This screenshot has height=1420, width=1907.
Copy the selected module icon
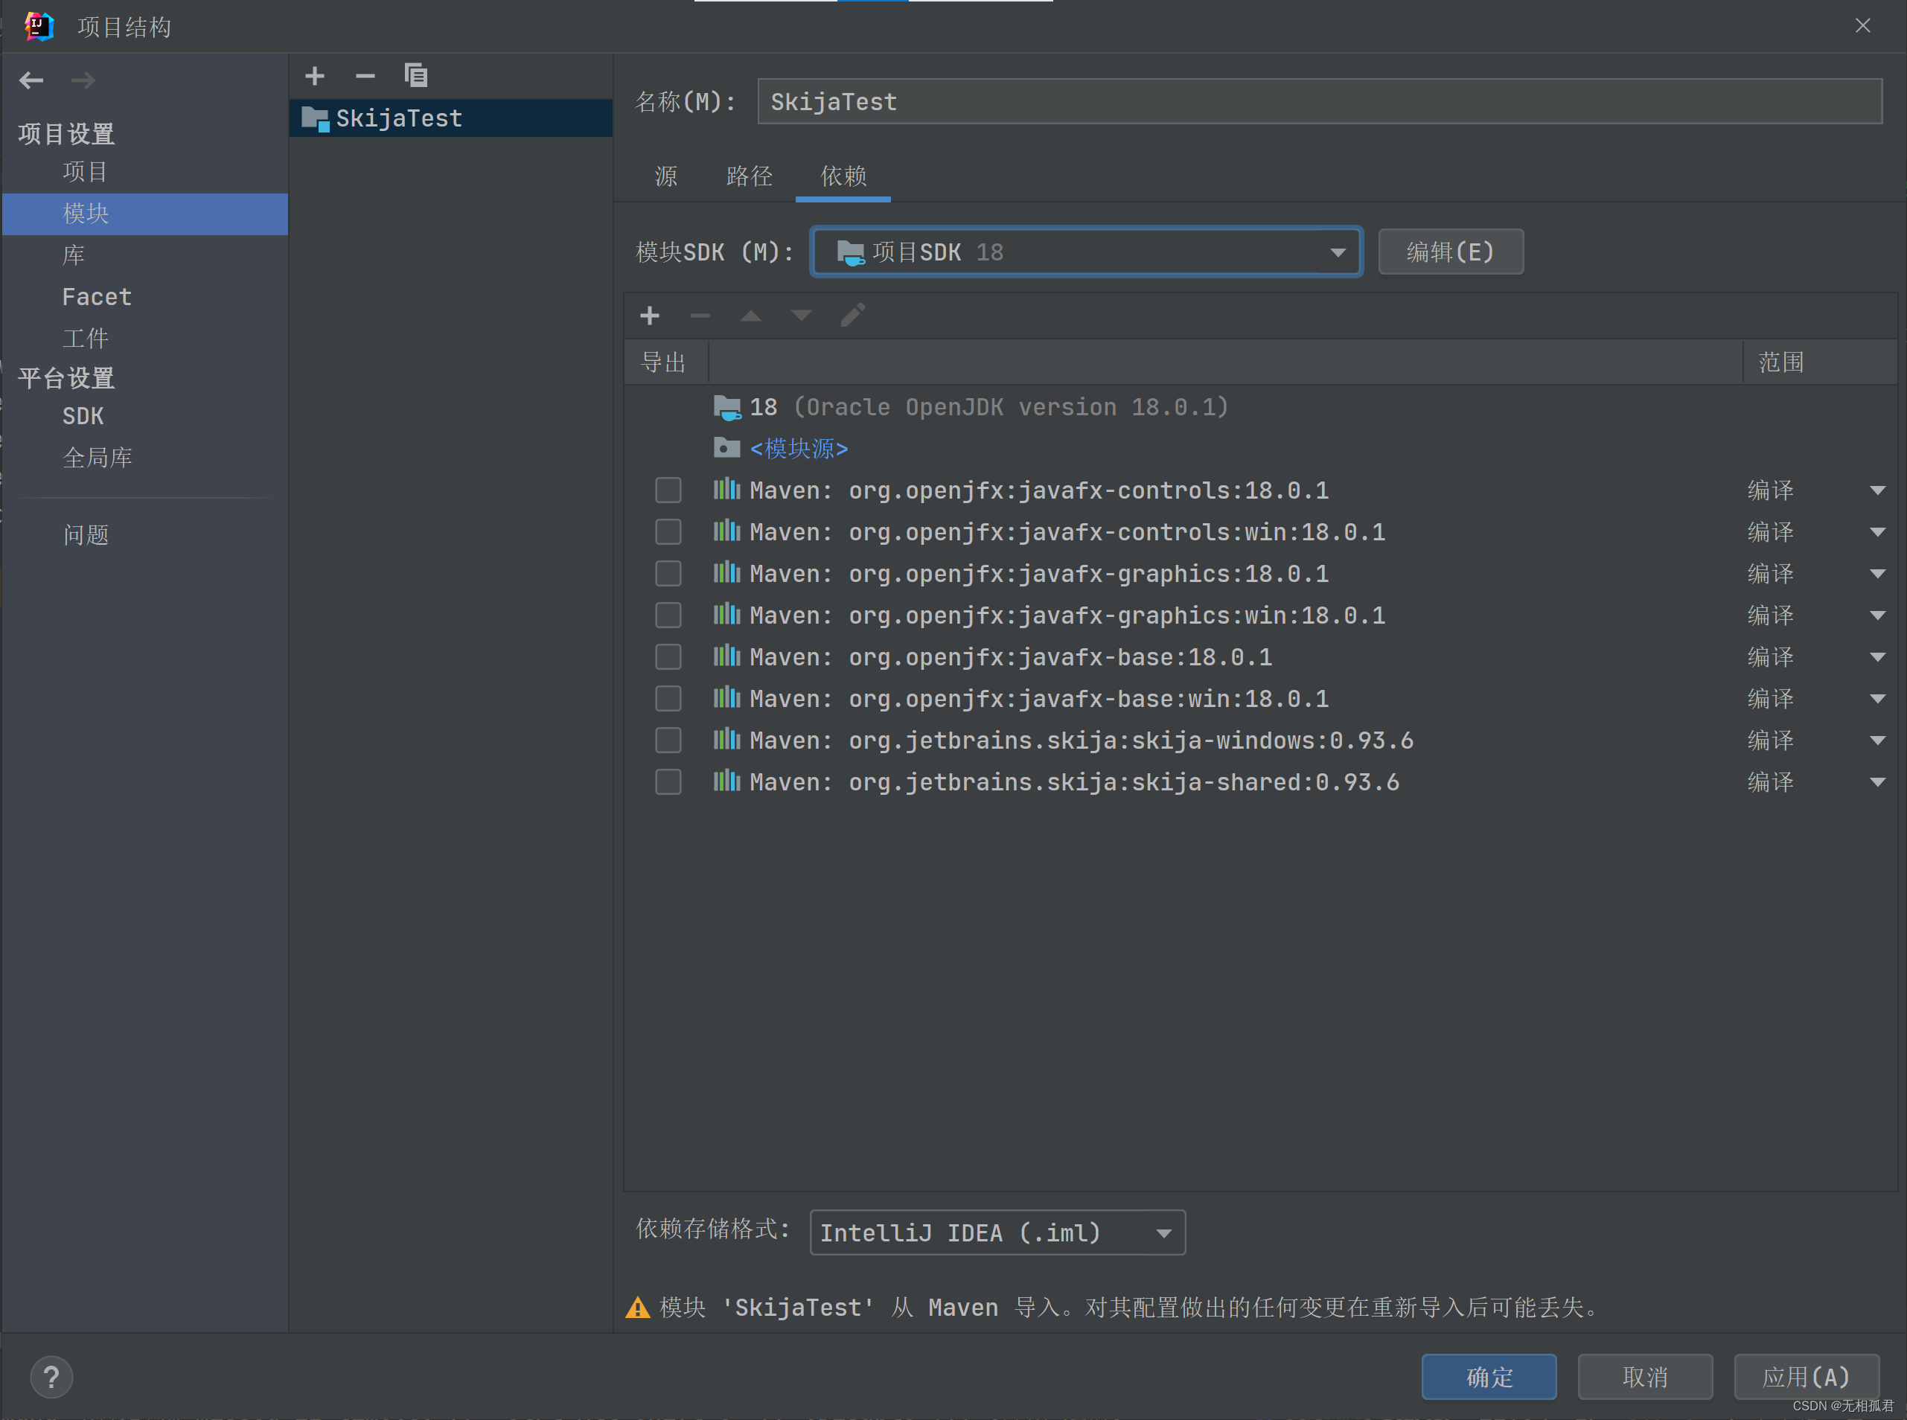pos(416,76)
